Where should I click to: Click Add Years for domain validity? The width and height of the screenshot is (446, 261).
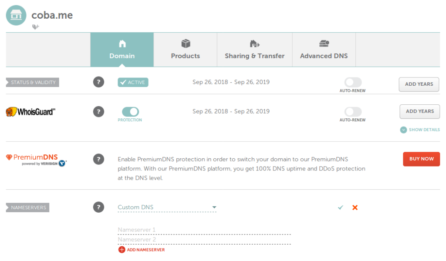click(419, 84)
